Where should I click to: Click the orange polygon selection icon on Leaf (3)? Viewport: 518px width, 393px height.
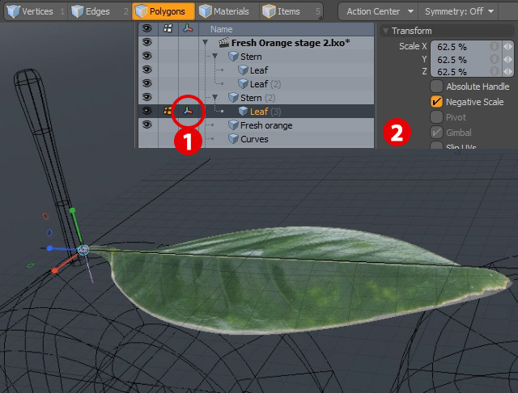(168, 111)
